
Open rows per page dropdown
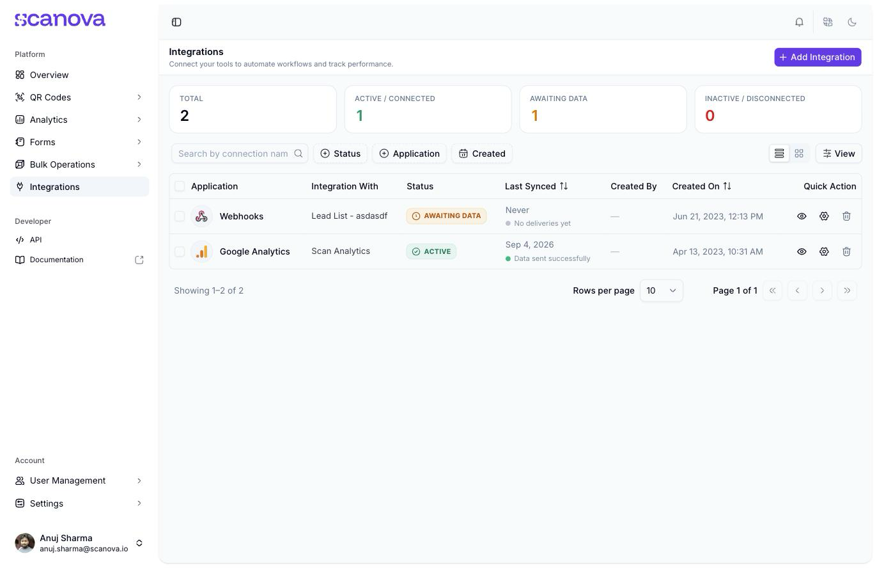pyautogui.click(x=662, y=290)
